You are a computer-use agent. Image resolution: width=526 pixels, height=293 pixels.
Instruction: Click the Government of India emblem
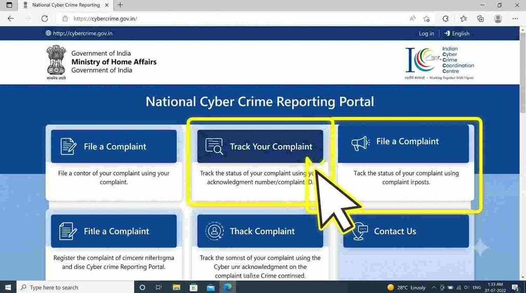point(56,63)
